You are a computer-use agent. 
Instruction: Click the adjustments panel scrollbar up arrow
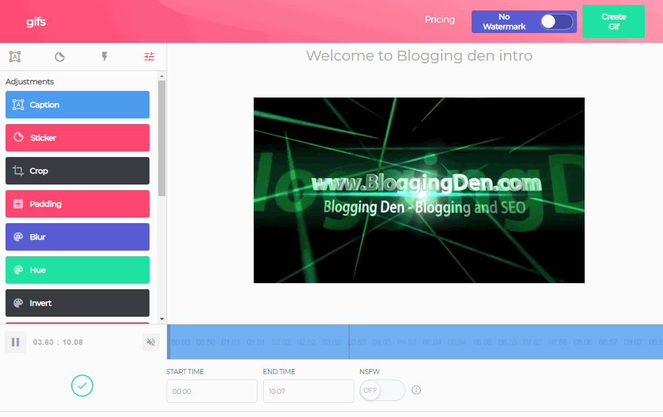(x=162, y=76)
